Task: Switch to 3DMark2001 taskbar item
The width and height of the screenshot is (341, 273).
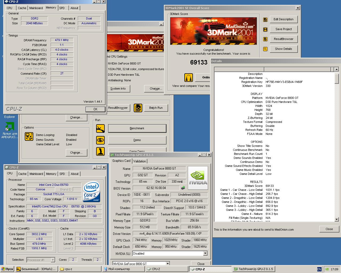Action: [36, 269]
